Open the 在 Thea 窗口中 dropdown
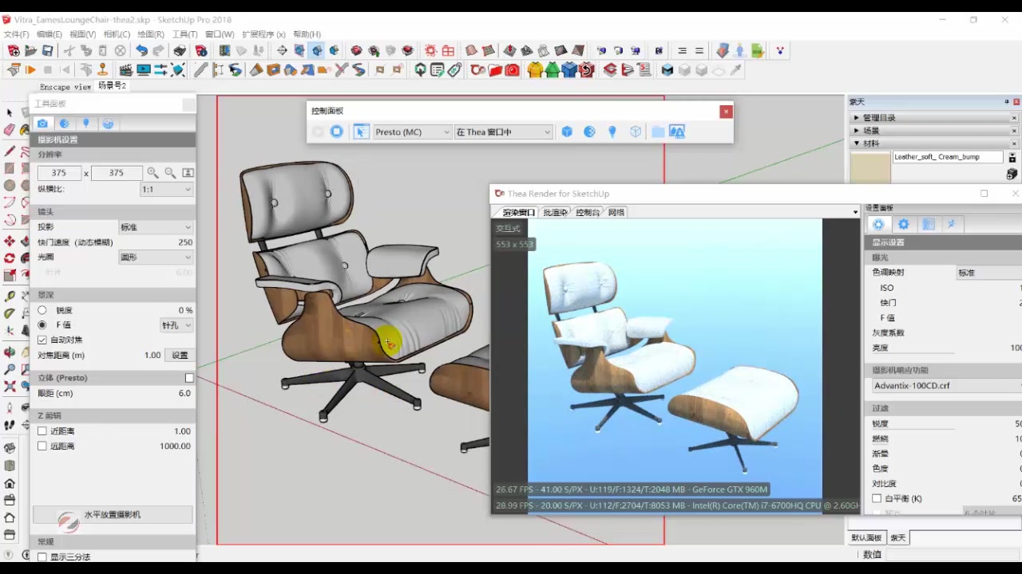 tap(503, 132)
